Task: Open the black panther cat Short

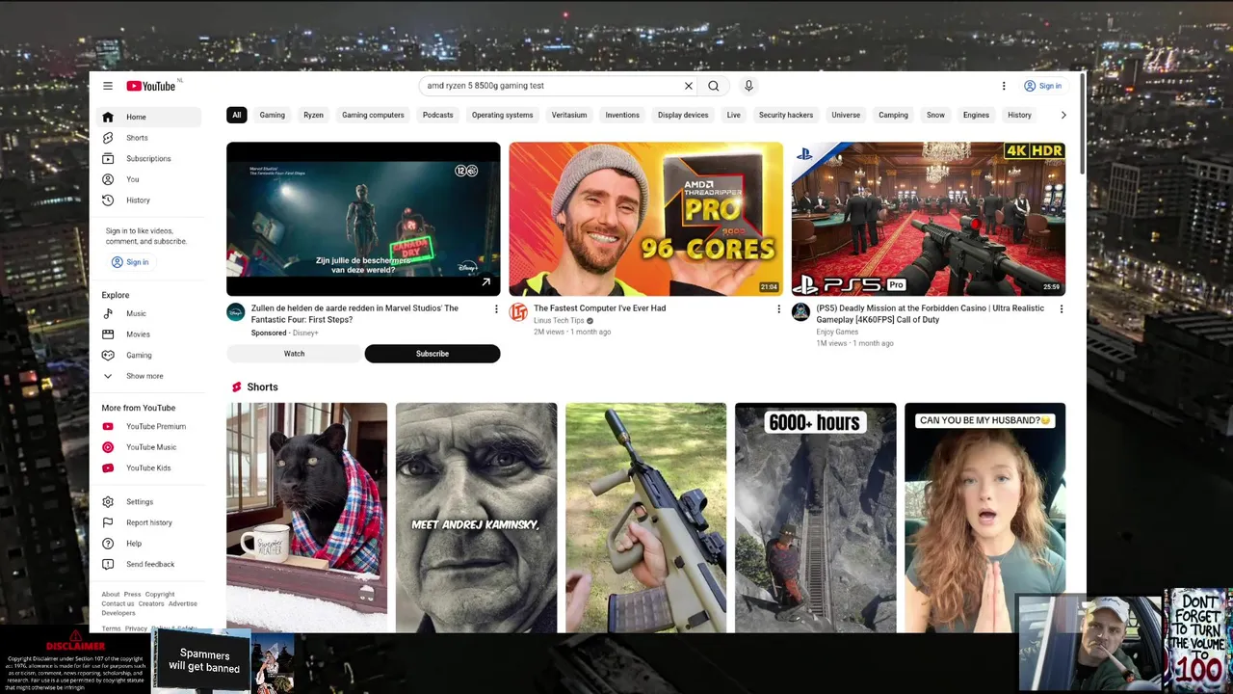Action: point(306,518)
